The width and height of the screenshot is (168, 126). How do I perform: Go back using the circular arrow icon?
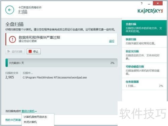[10, 10]
